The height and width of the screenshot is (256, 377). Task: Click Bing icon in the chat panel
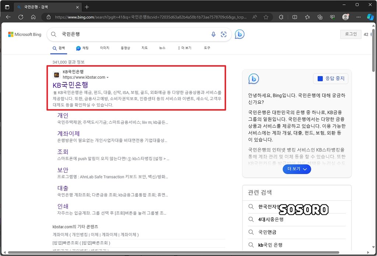[x=253, y=79]
